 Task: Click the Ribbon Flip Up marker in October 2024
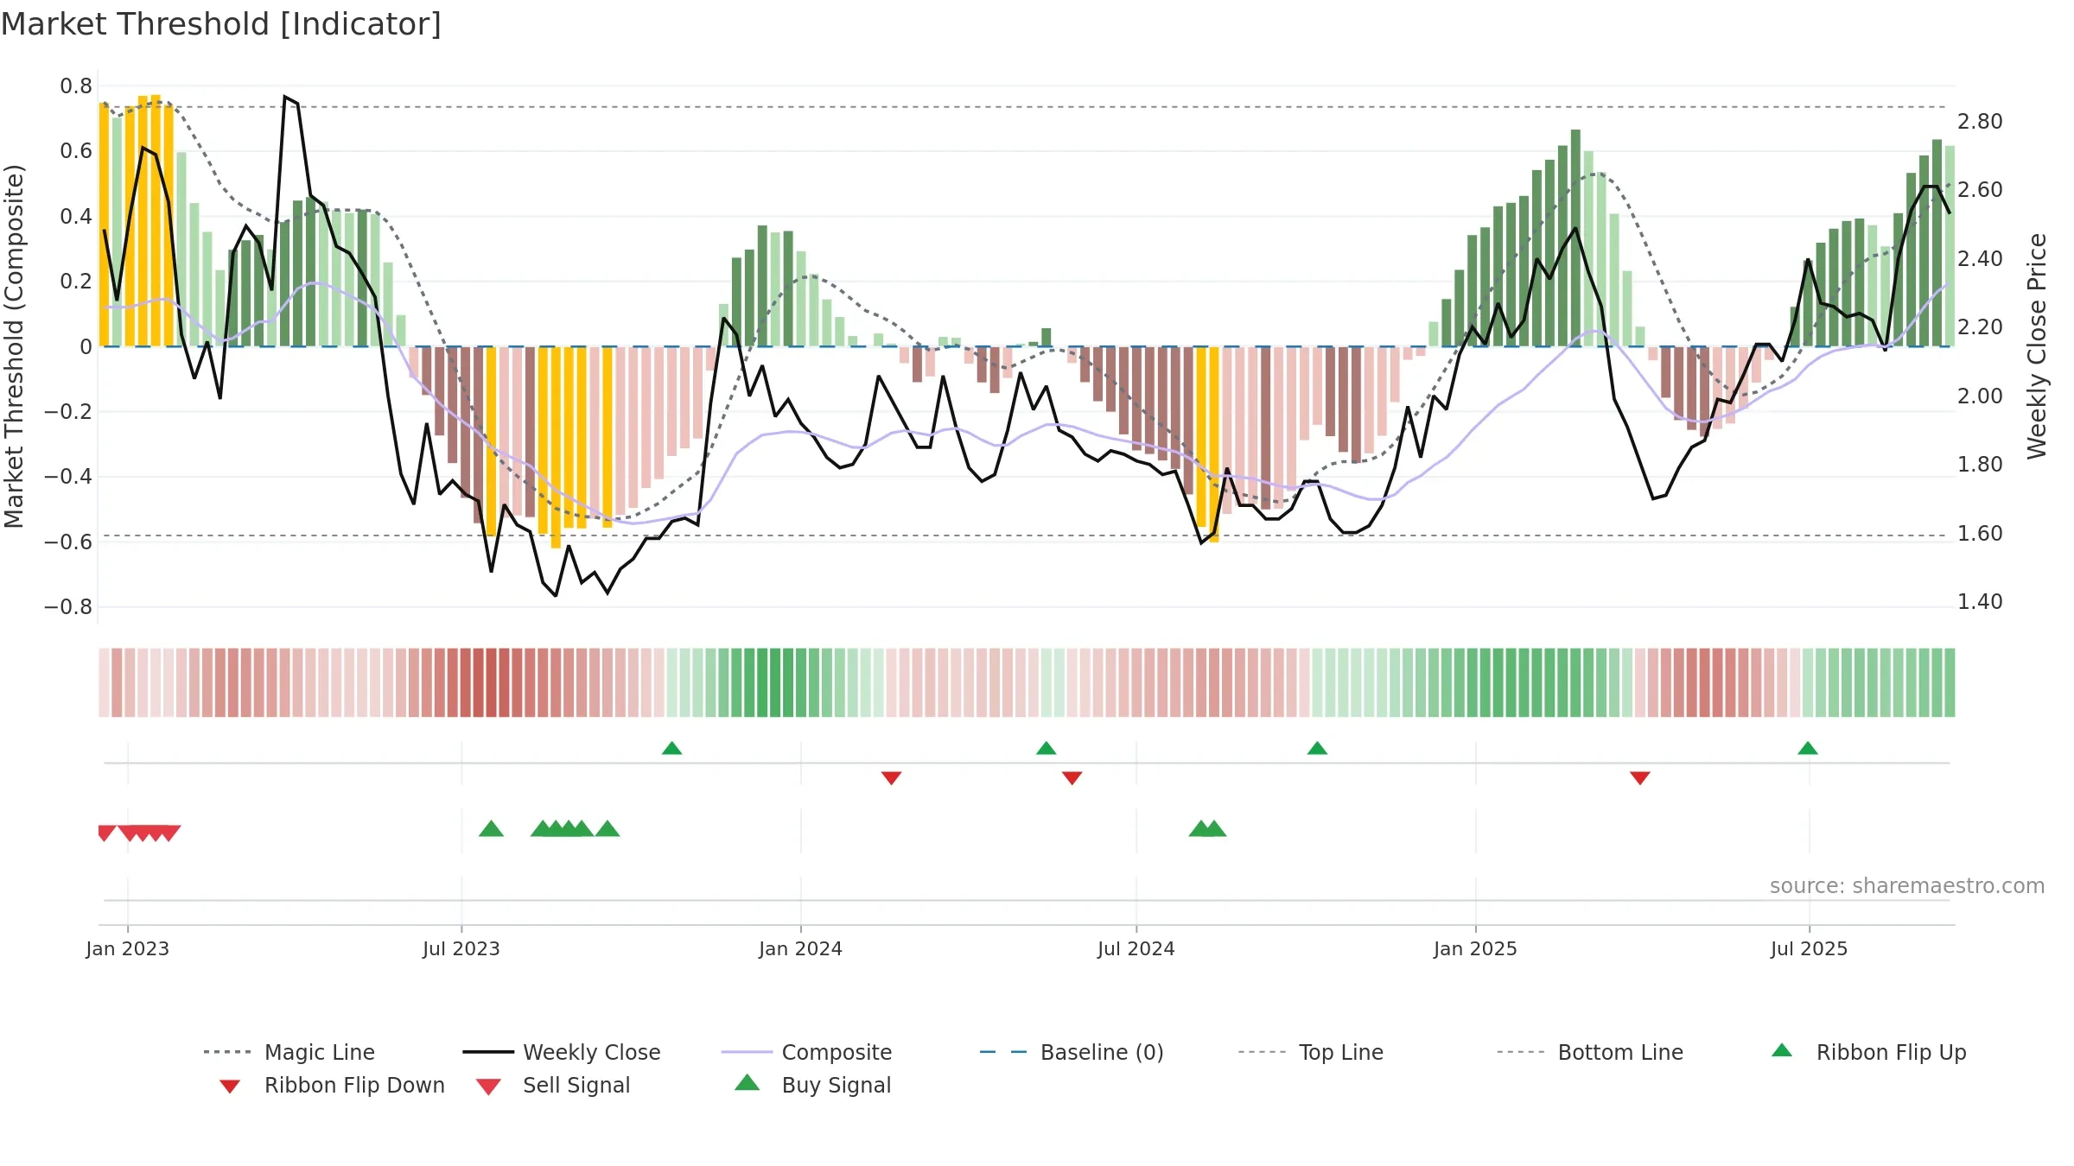[x=1317, y=748]
